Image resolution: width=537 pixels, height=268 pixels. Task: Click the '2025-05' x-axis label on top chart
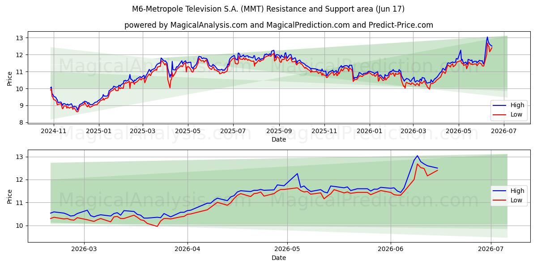tap(188, 131)
